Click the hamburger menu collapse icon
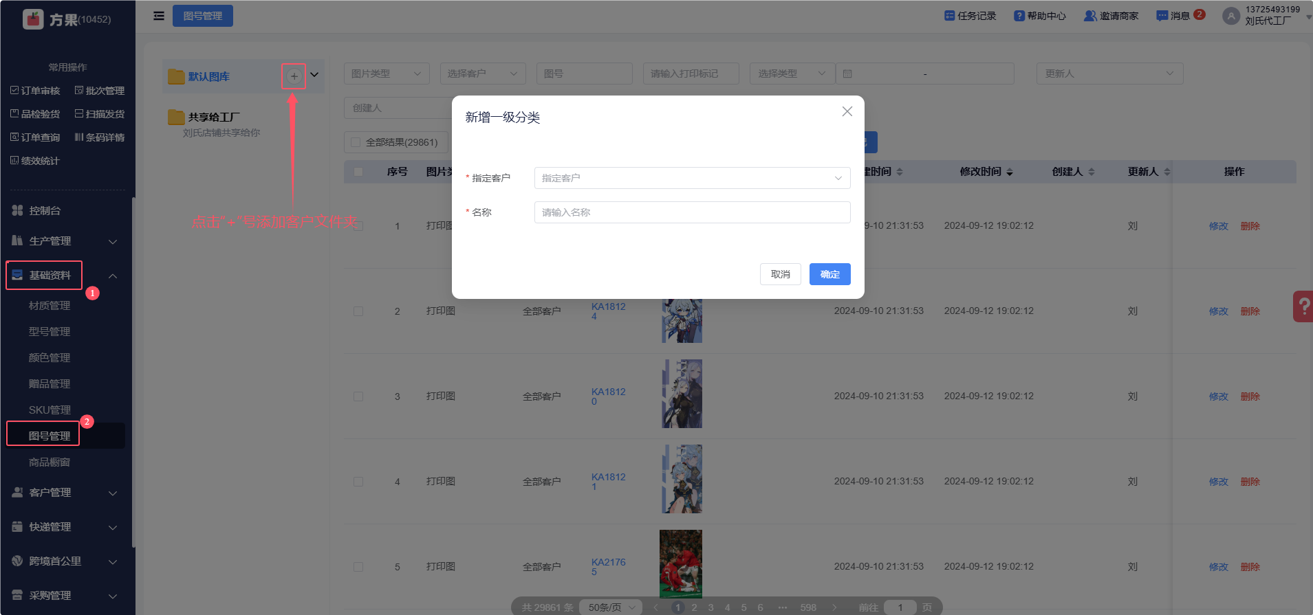This screenshot has width=1313, height=615. pyautogui.click(x=159, y=16)
